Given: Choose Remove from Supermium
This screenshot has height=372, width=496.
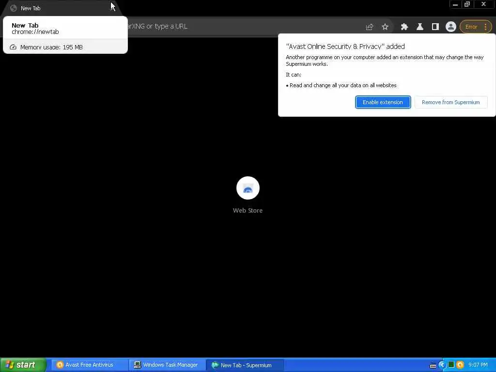Looking at the screenshot, I should point(451,102).
